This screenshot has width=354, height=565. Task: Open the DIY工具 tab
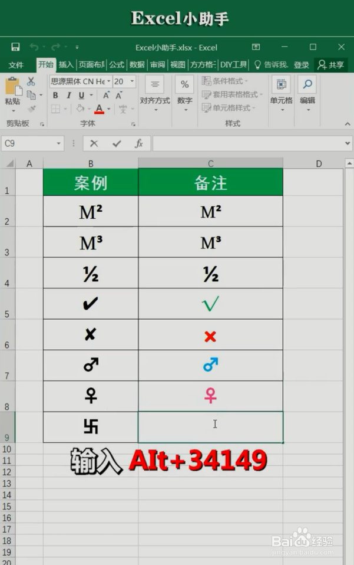[x=233, y=64]
